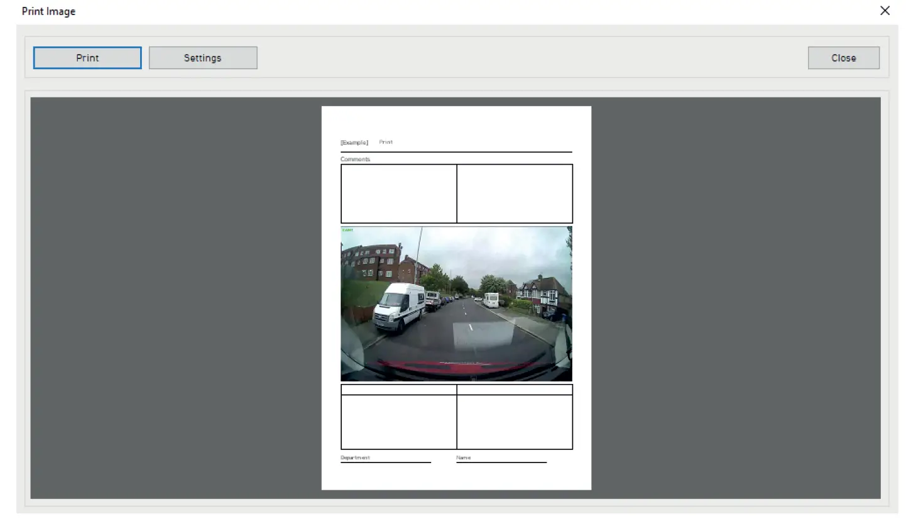The width and height of the screenshot is (906, 521).
Task: Select the Name underline field
Action: [501, 461]
